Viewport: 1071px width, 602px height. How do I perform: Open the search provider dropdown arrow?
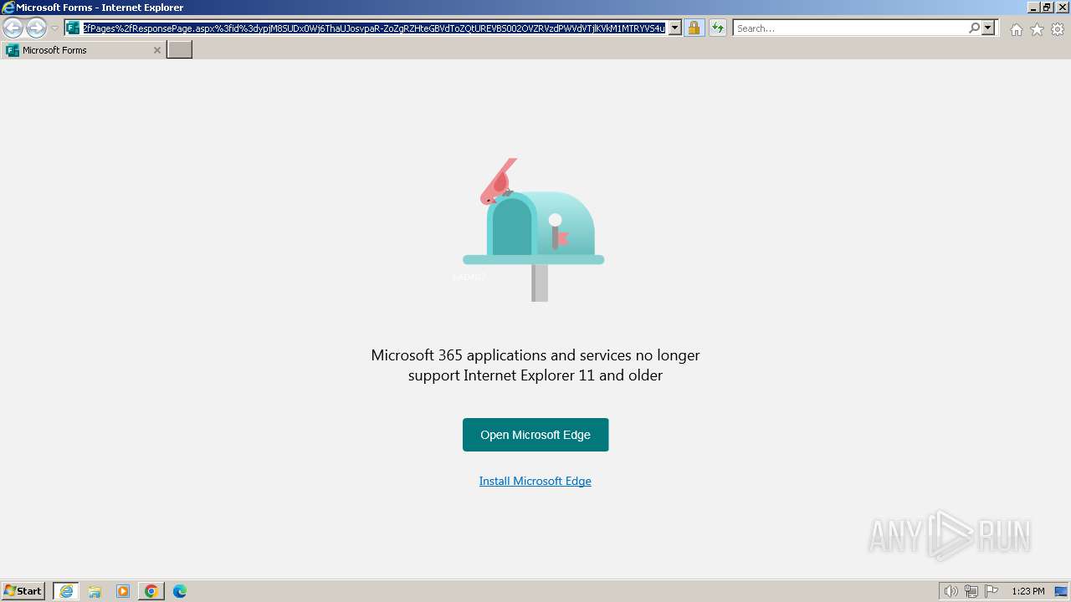coord(988,28)
